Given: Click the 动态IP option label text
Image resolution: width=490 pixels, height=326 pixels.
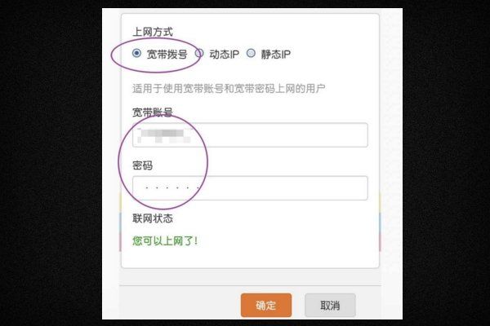Looking at the screenshot, I should [224, 55].
